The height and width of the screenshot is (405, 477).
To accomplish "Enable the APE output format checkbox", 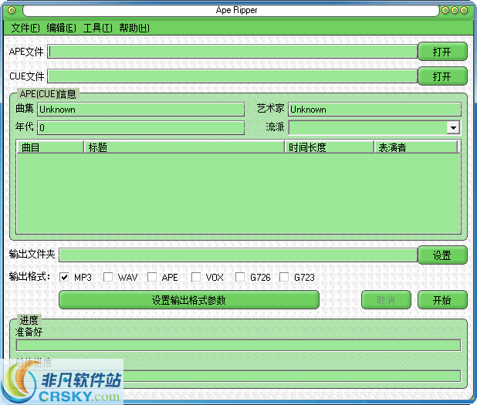I will (152, 277).
